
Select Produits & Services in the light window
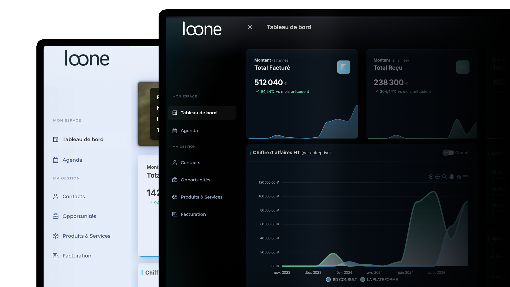(x=86, y=236)
